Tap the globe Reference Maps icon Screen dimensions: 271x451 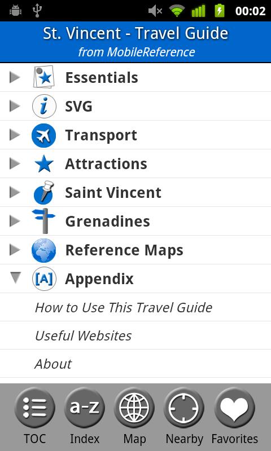coord(44,250)
